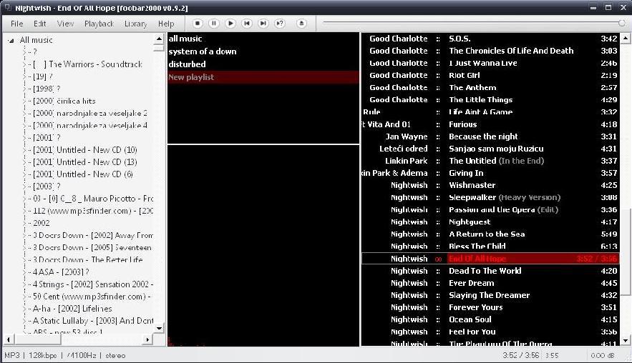Screen dimensions: 632x363
Task: Select the 'system of a down' playlist
Action: coord(202,51)
